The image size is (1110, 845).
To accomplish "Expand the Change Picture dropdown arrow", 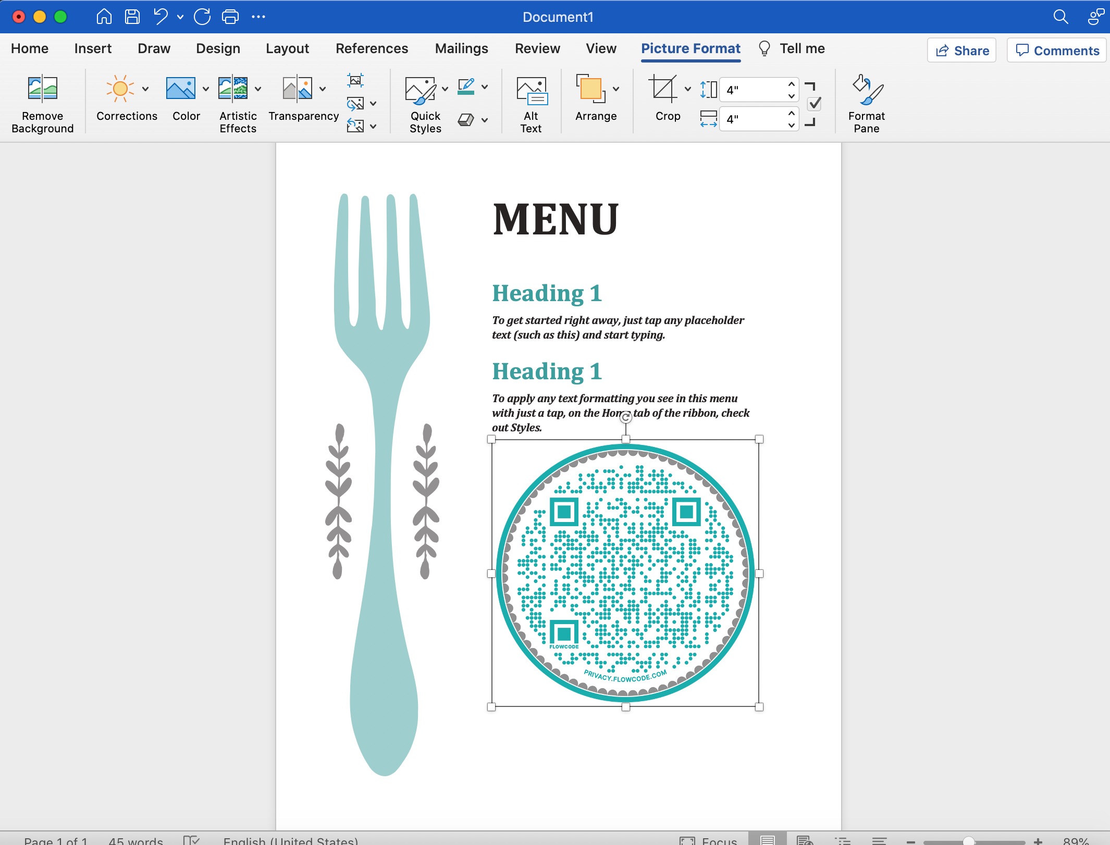I will point(373,103).
